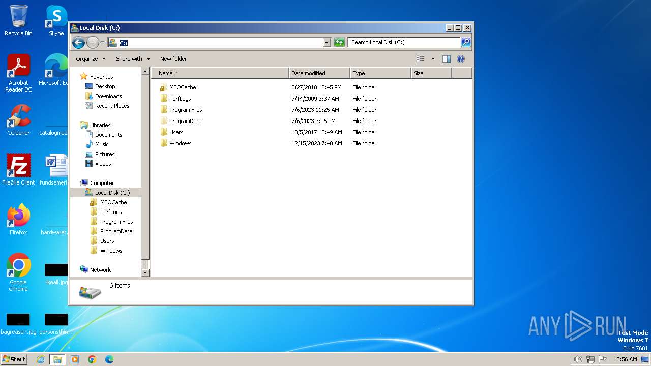Open the Organize menu

click(91, 59)
